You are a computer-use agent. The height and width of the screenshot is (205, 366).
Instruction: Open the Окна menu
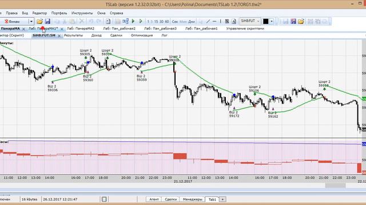point(101,13)
